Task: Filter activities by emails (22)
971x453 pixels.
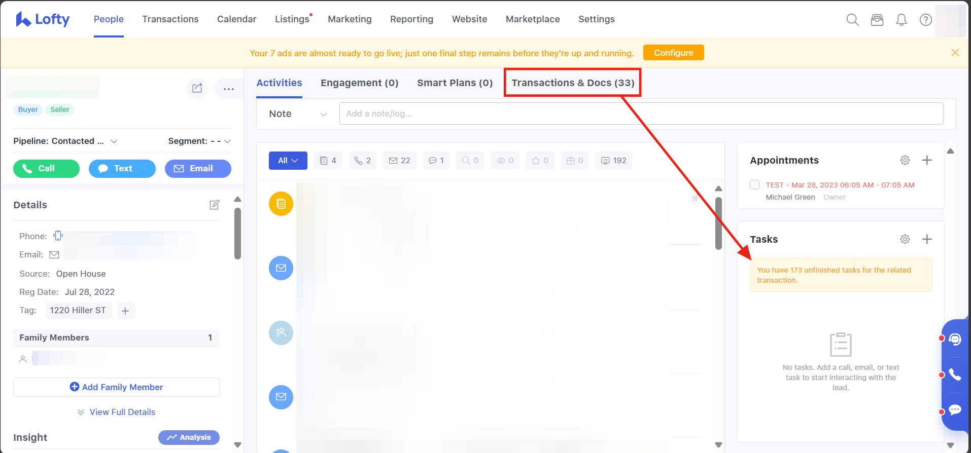Action: [x=399, y=161]
